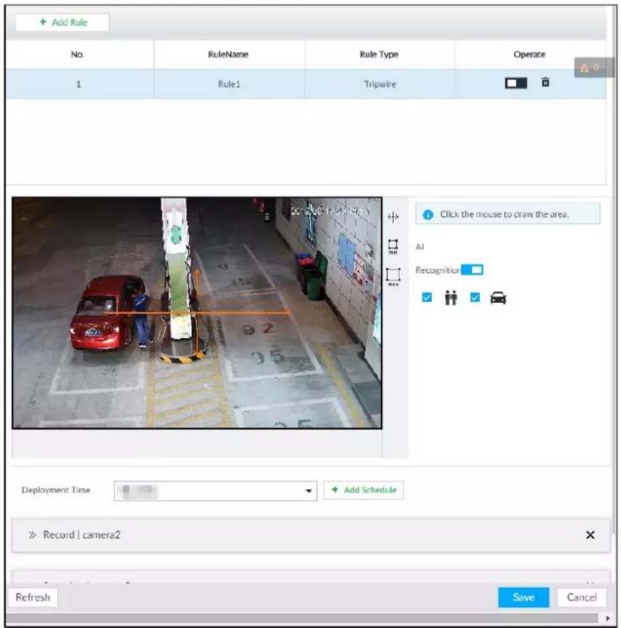Select the tripwire direction arrows icon
The width and height of the screenshot is (621, 628).
[x=393, y=217]
